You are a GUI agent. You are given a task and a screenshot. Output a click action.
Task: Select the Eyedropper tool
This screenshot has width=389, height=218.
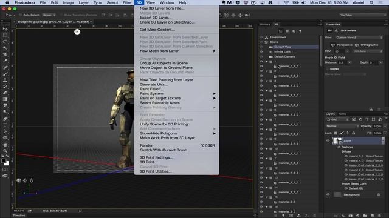[x=5, y=61]
